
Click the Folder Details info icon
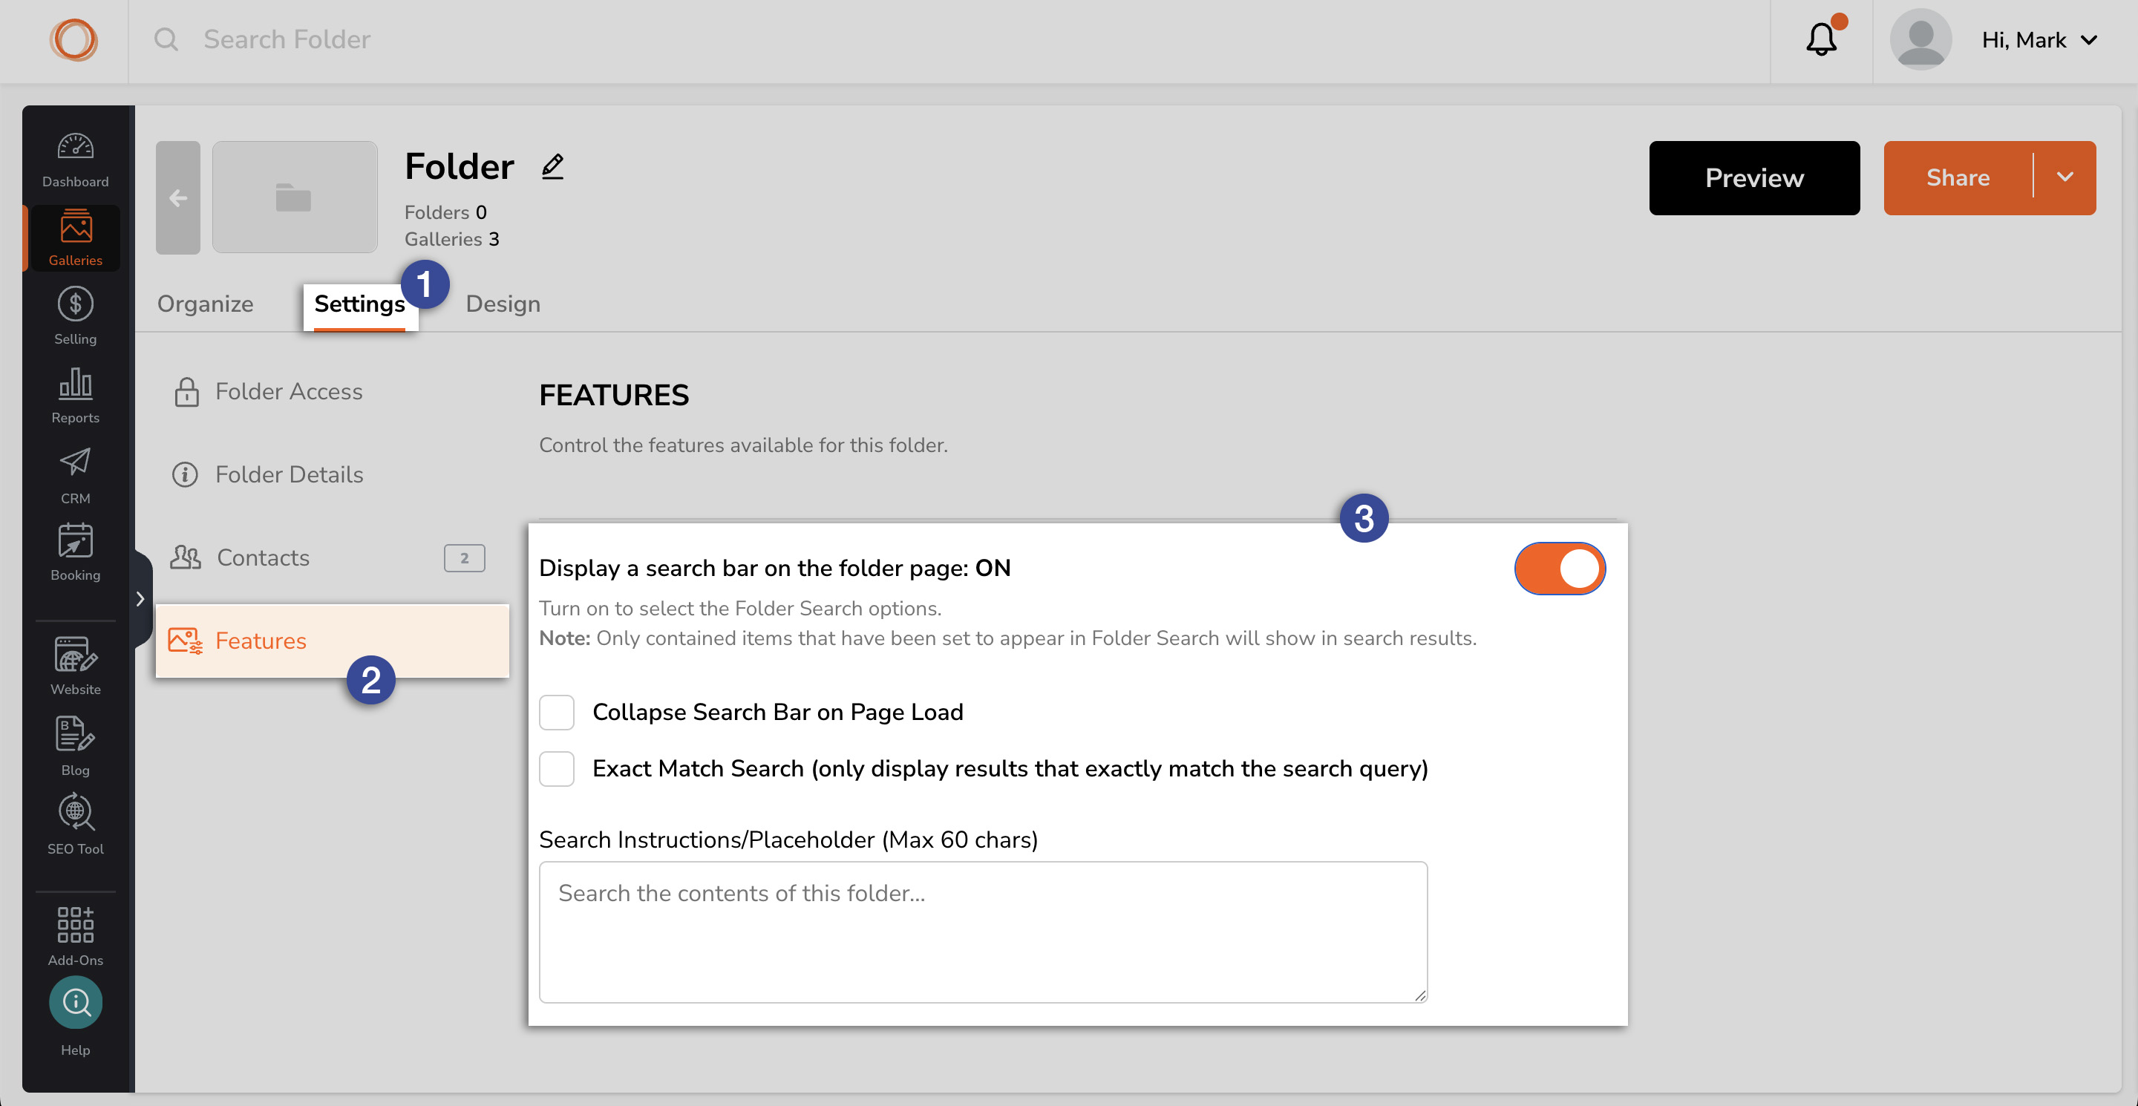coord(184,474)
